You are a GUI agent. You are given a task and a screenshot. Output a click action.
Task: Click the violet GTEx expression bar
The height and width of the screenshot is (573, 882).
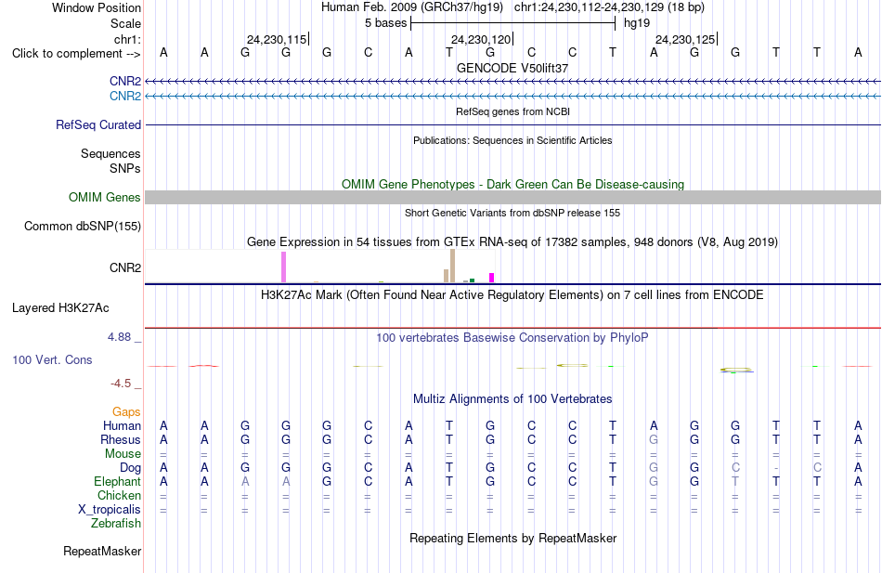coord(283,267)
